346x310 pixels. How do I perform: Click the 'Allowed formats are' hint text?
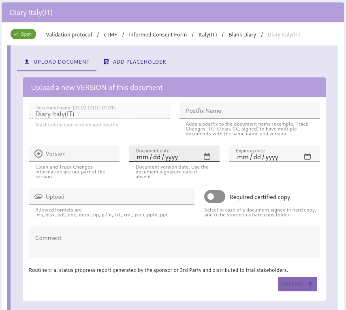[101, 212]
